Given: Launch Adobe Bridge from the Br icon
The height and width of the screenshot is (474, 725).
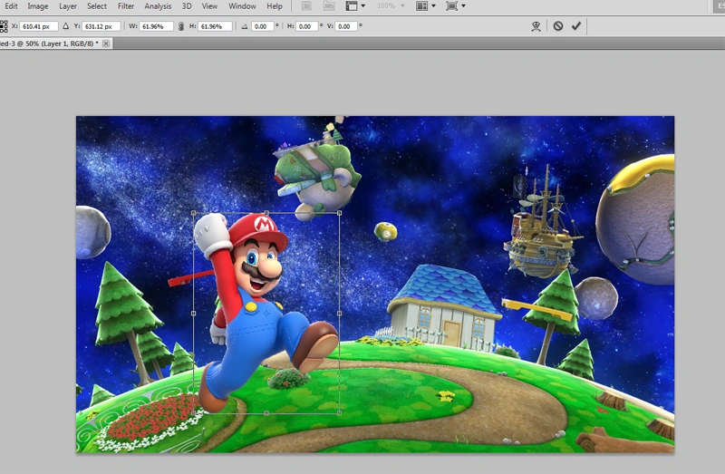Looking at the screenshot, I should [307, 6].
